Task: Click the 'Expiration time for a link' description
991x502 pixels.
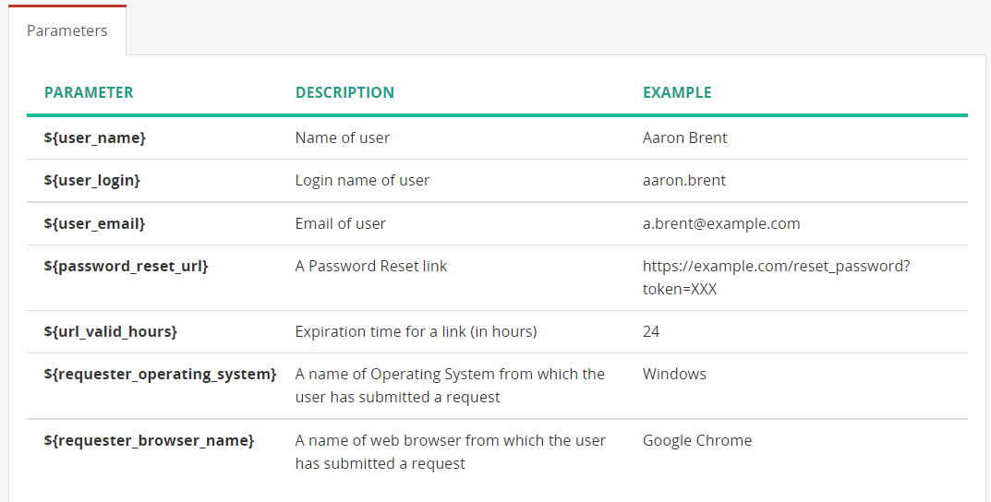Action: pyautogui.click(x=416, y=331)
